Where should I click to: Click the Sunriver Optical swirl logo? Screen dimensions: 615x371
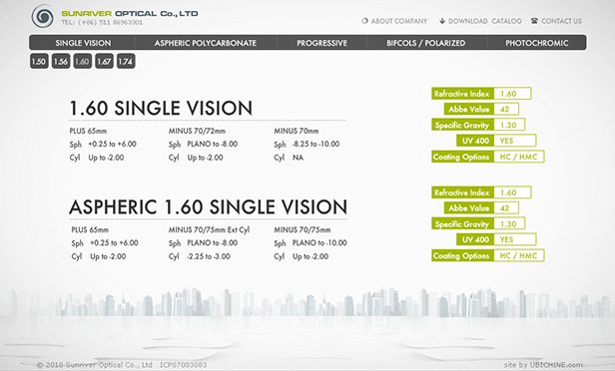[42, 16]
